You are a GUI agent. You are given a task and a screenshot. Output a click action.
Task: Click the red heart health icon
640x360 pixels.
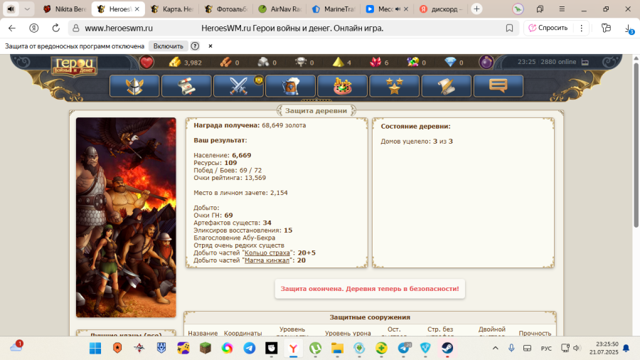[x=146, y=63]
